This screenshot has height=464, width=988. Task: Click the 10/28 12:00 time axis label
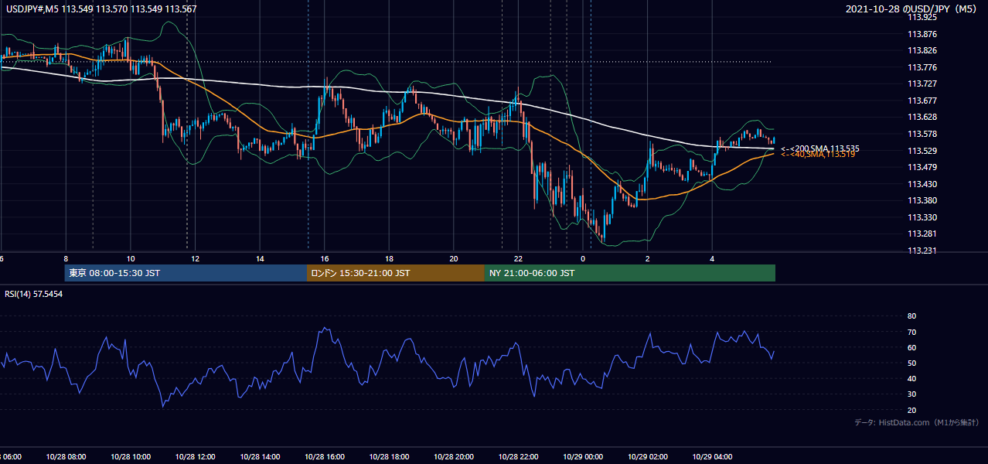[x=195, y=457]
